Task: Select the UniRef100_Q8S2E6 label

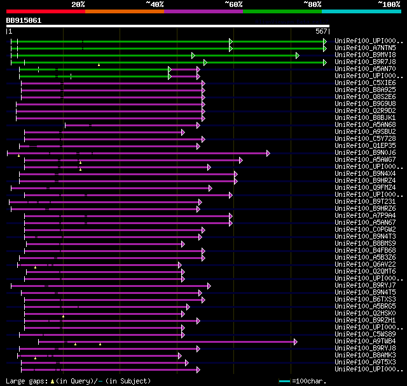Action: tap(365, 97)
